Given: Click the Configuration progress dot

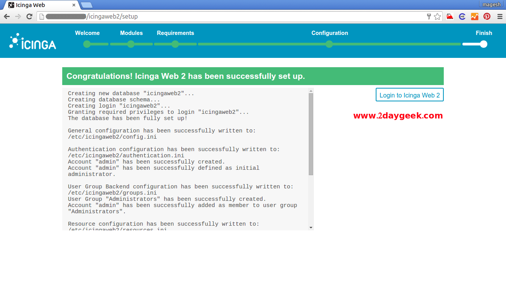Looking at the screenshot, I should (x=329, y=44).
